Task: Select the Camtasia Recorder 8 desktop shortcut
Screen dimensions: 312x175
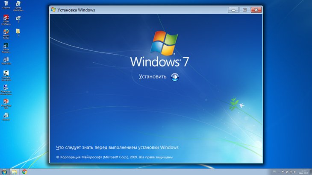Action: click(6, 76)
